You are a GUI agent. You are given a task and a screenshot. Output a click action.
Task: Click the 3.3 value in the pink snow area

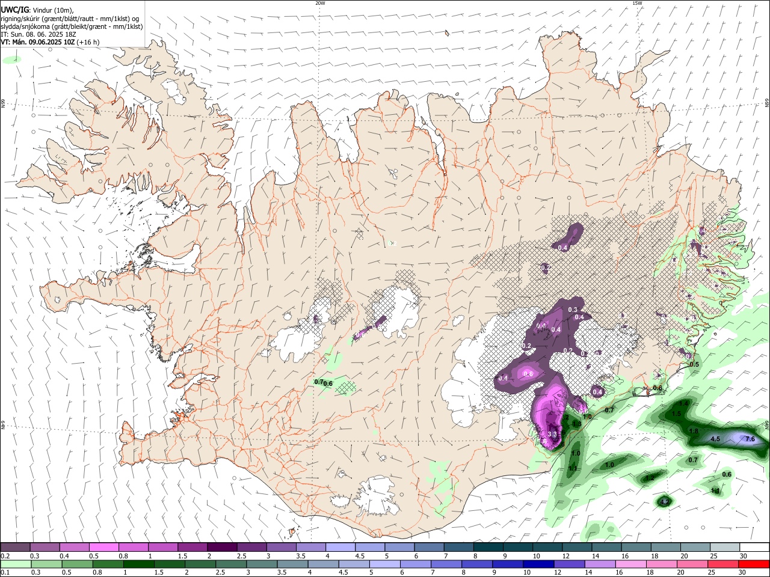tap(553, 434)
